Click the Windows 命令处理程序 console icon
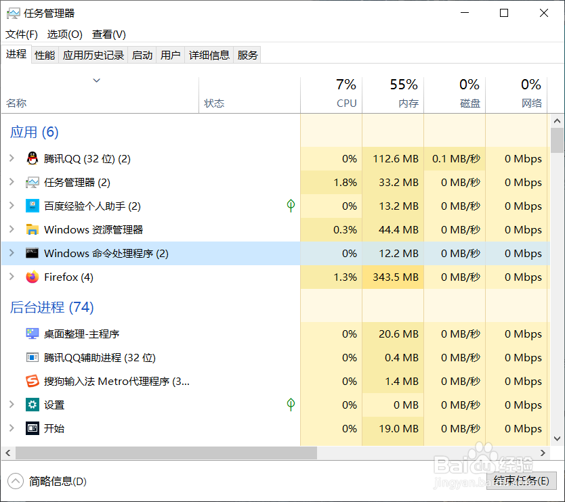The width and height of the screenshot is (565, 502). [33, 253]
